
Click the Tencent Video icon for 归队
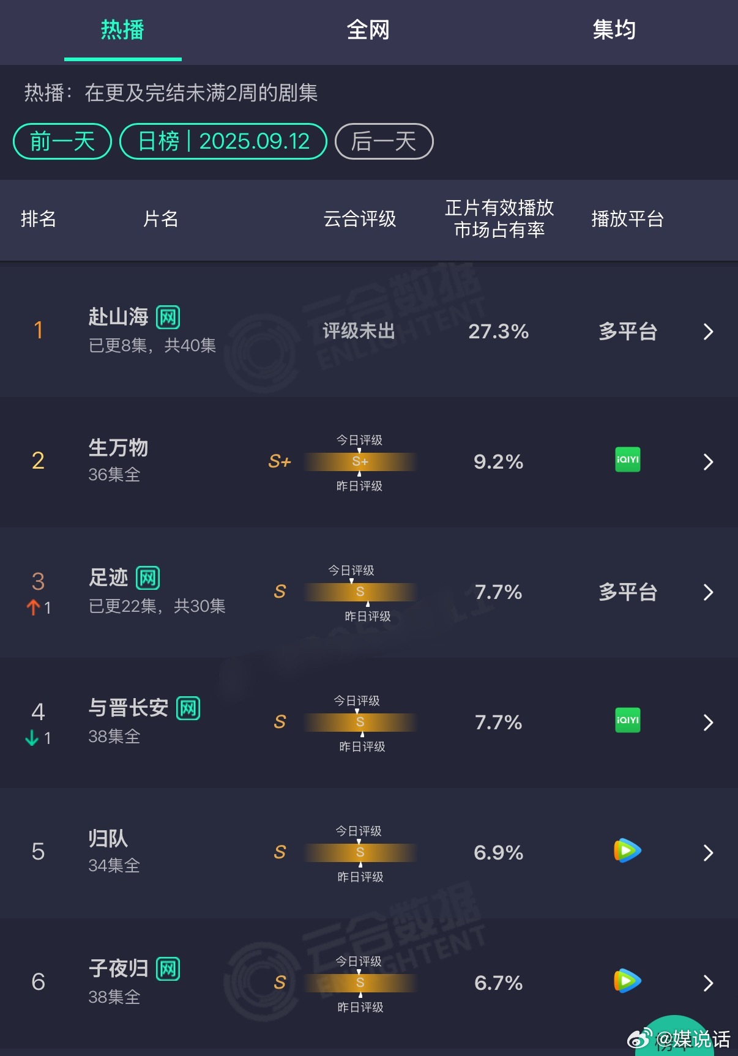click(627, 850)
